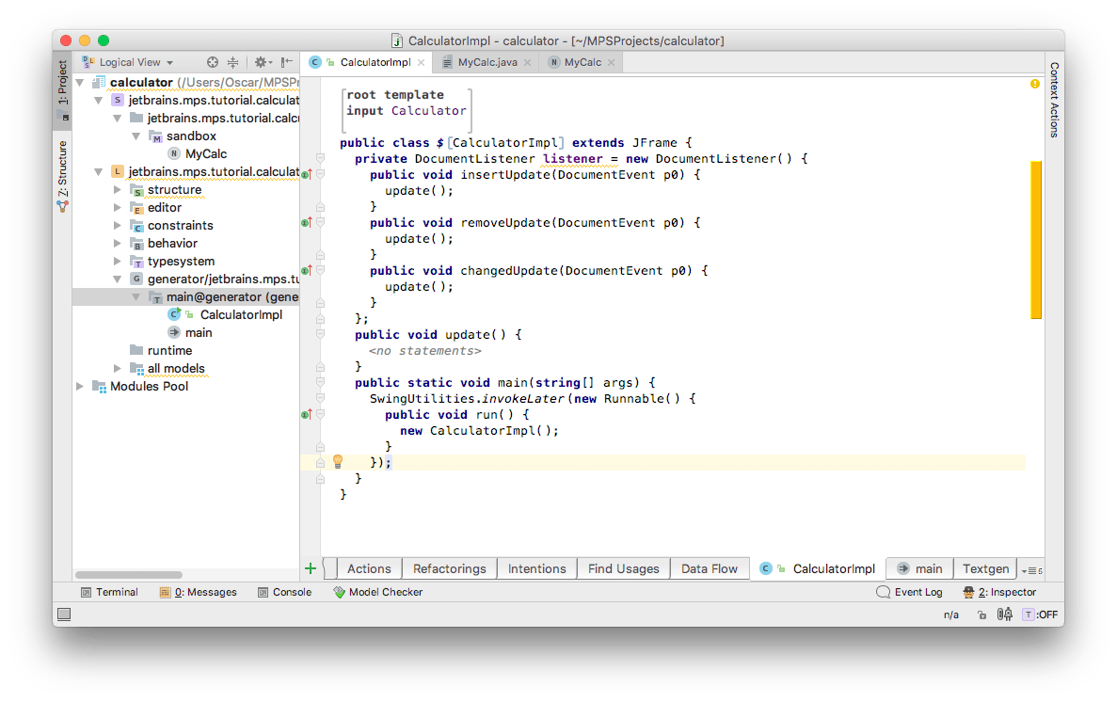This screenshot has width=1117, height=702.
Task: Toggle the read-only lock icon in status bar
Action: tap(981, 614)
